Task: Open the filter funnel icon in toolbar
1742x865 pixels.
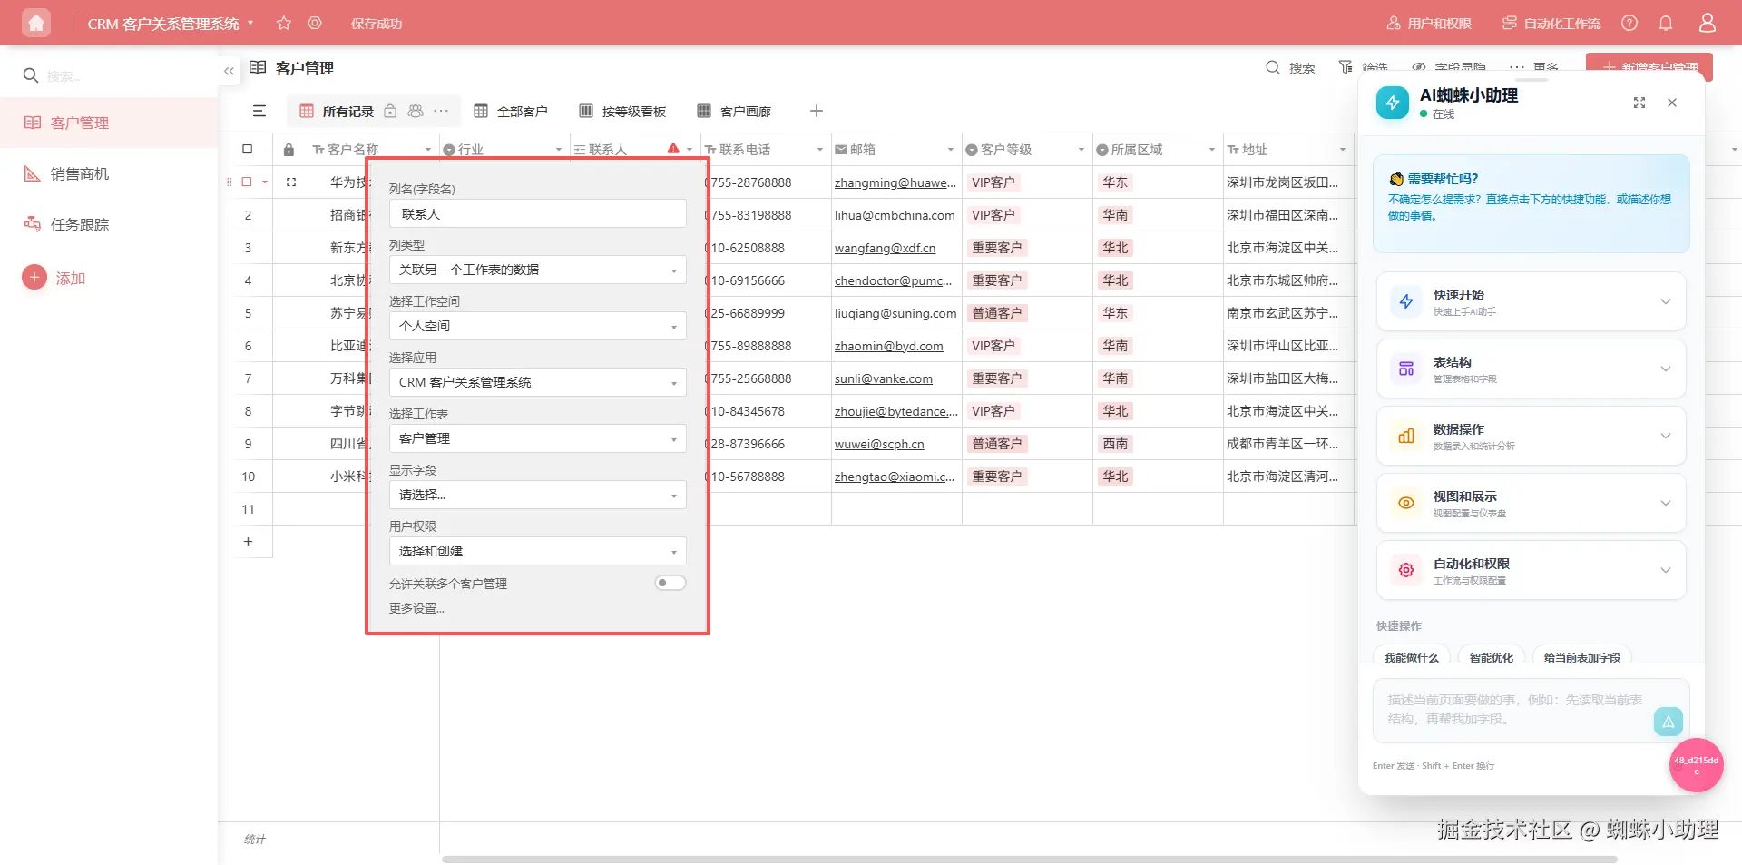Action: 1346,68
